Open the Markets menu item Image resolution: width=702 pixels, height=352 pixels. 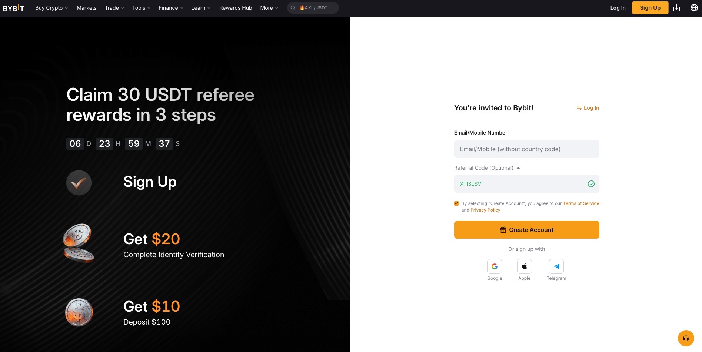[x=86, y=8]
